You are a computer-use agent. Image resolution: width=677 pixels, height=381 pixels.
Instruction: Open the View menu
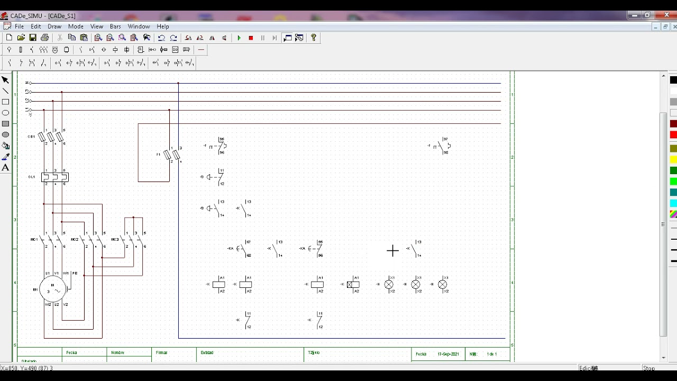pos(97,26)
